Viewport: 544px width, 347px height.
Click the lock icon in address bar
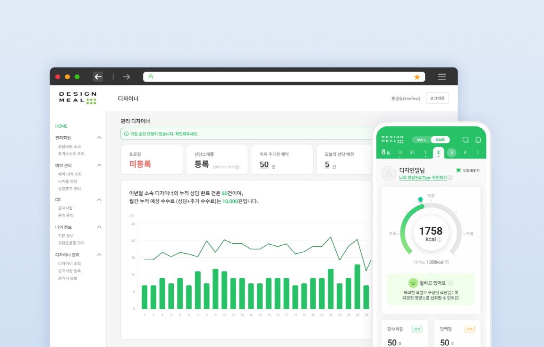point(151,77)
